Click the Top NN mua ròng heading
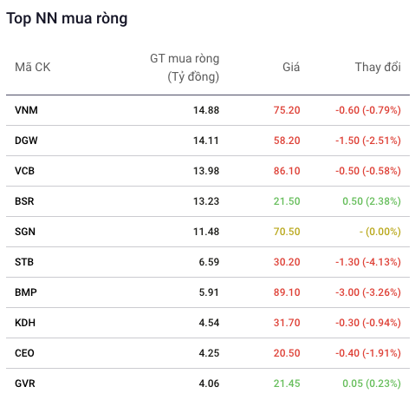 67,18
